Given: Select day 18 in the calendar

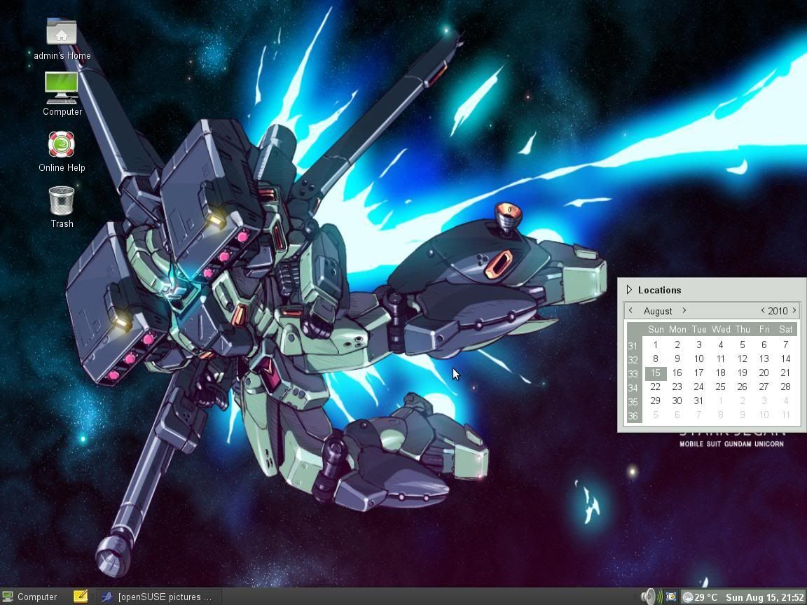Looking at the screenshot, I should click(721, 373).
